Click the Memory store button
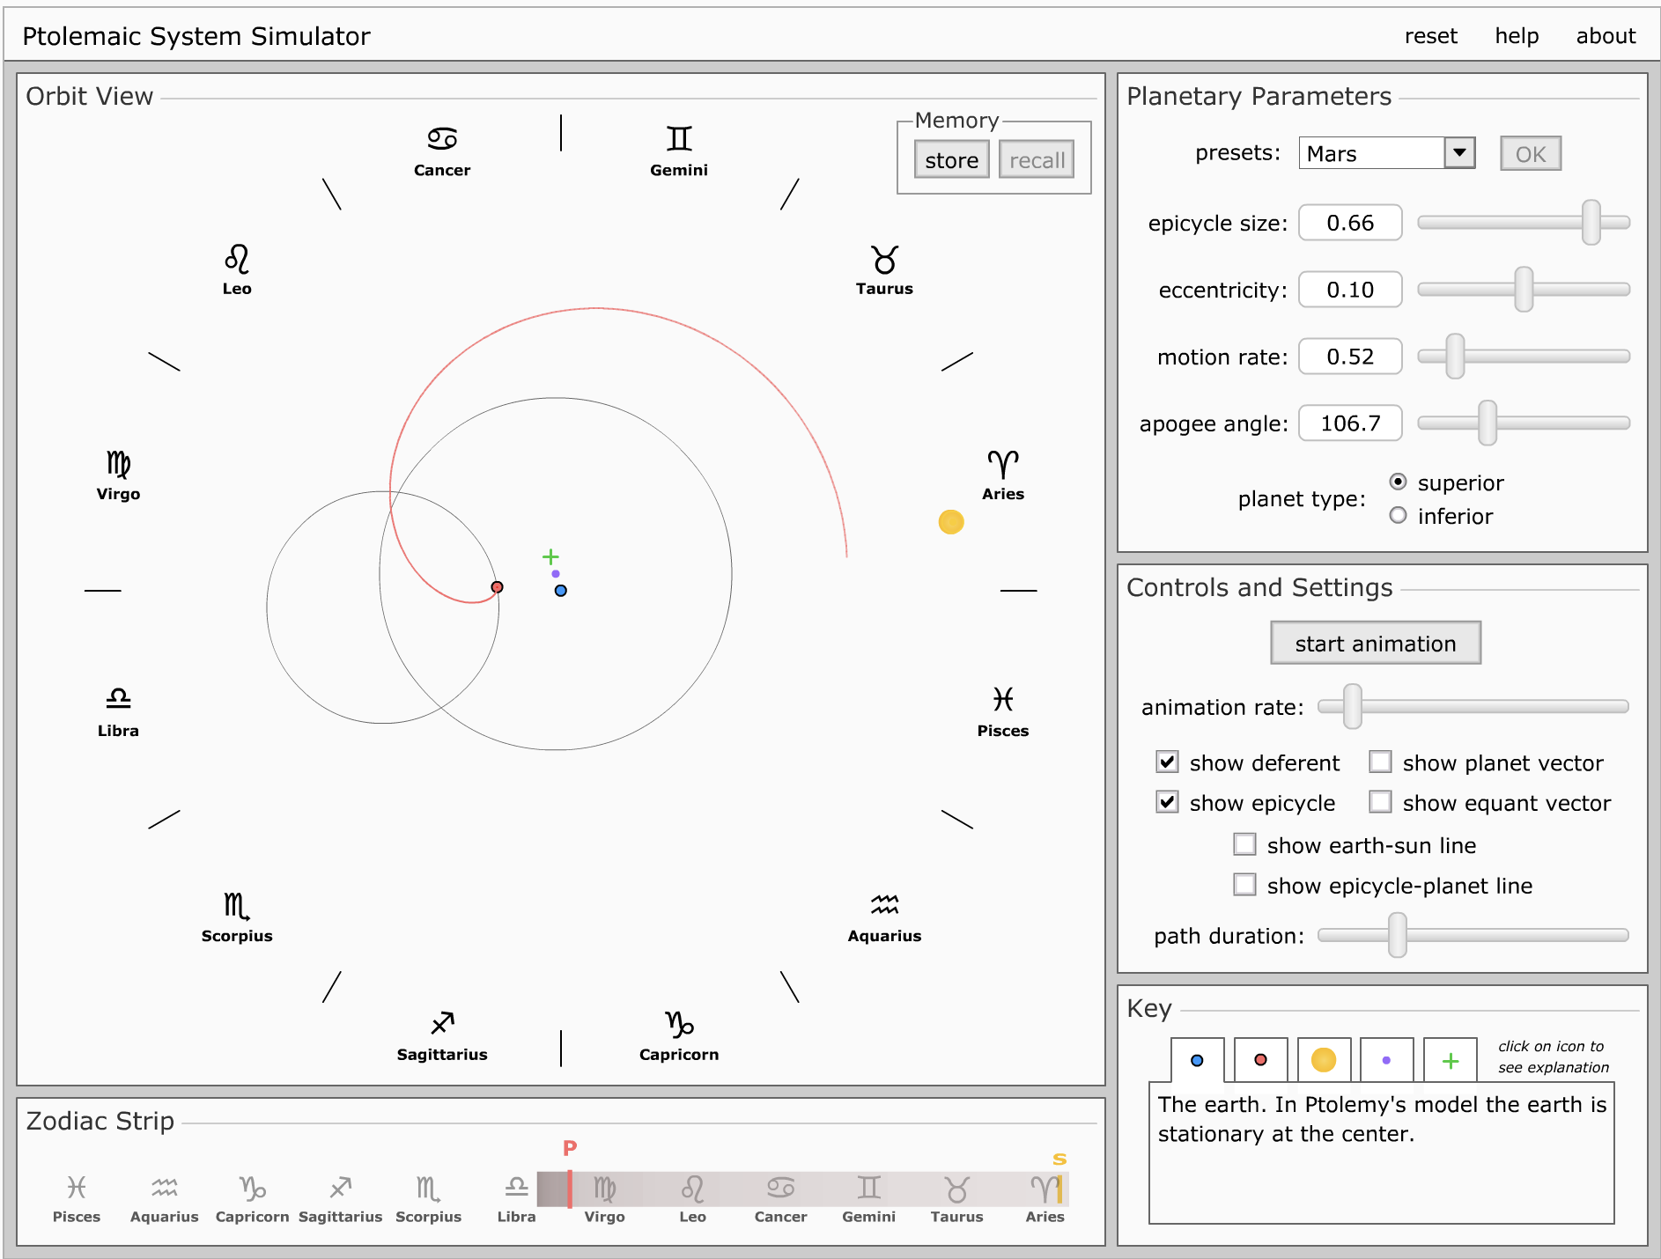The width and height of the screenshot is (1661, 1259). (x=952, y=160)
